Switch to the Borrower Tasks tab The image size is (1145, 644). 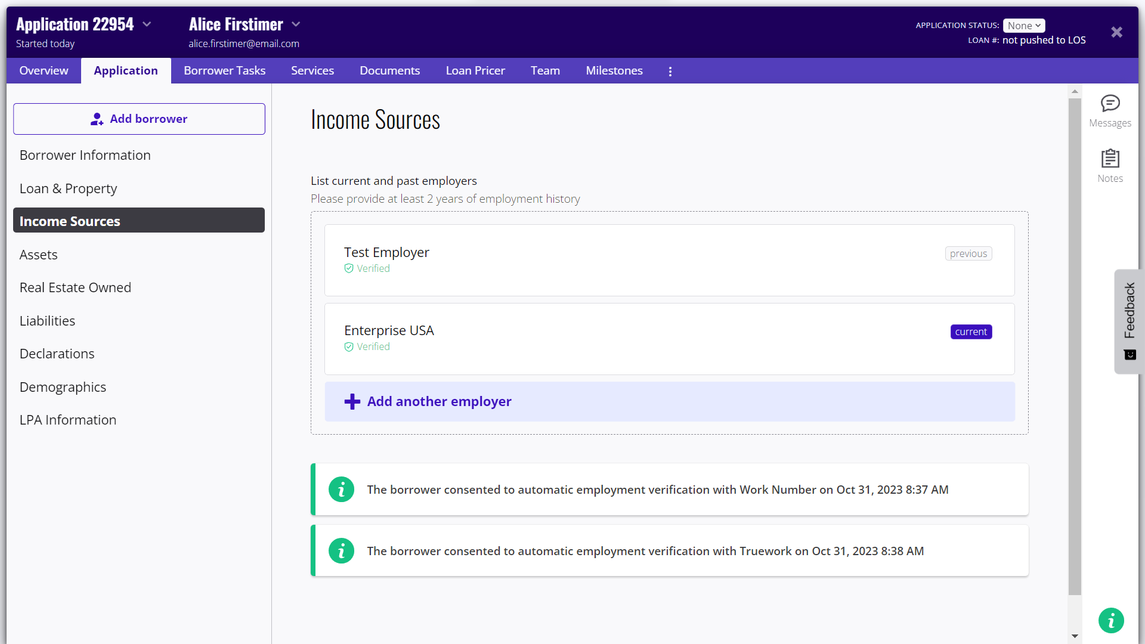pos(224,71)
